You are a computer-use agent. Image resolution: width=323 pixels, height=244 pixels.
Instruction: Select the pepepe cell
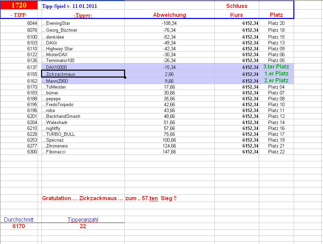pos(83,99)
